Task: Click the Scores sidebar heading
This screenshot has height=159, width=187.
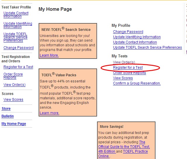Action: tap(8, 94)
